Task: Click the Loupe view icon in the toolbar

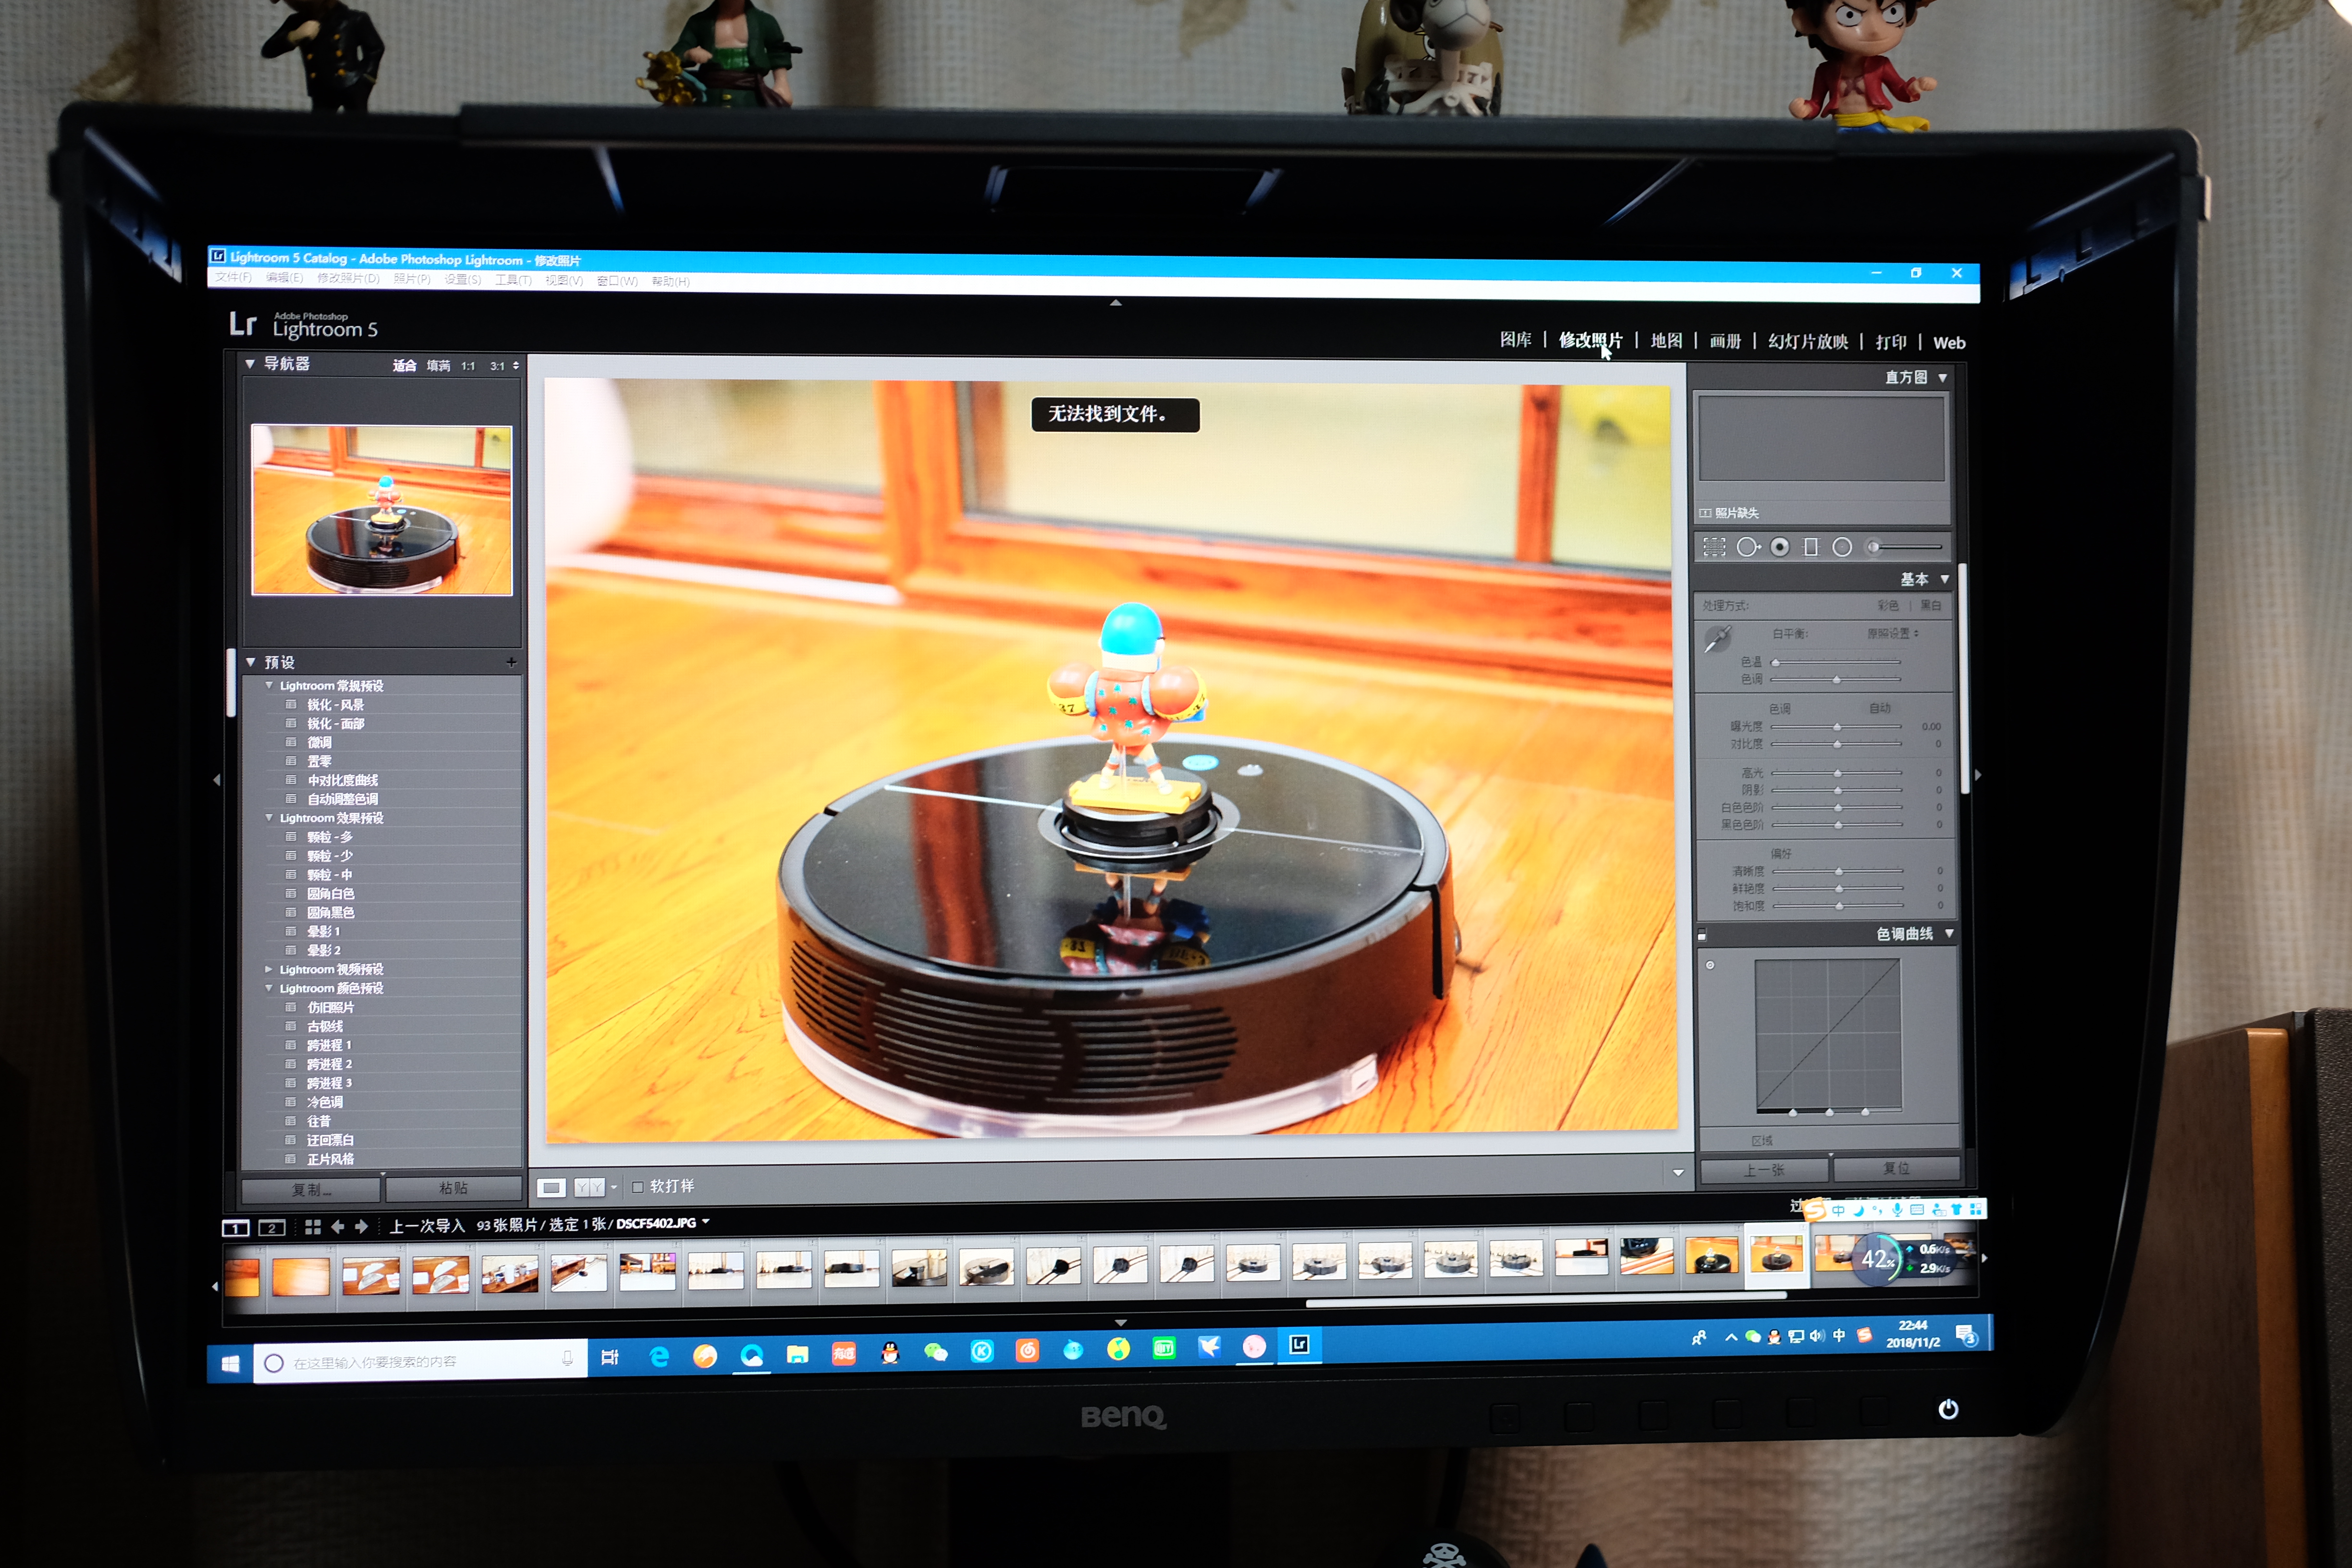Action: click(x=551, y=1187)
